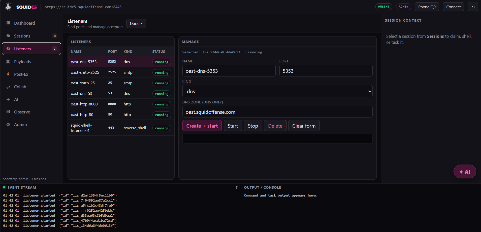
Task: Click the Event Stream count 7
Action: point(237,187)
